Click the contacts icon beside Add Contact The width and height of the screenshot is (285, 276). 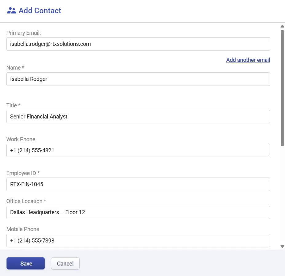click(x=11, y=10)
